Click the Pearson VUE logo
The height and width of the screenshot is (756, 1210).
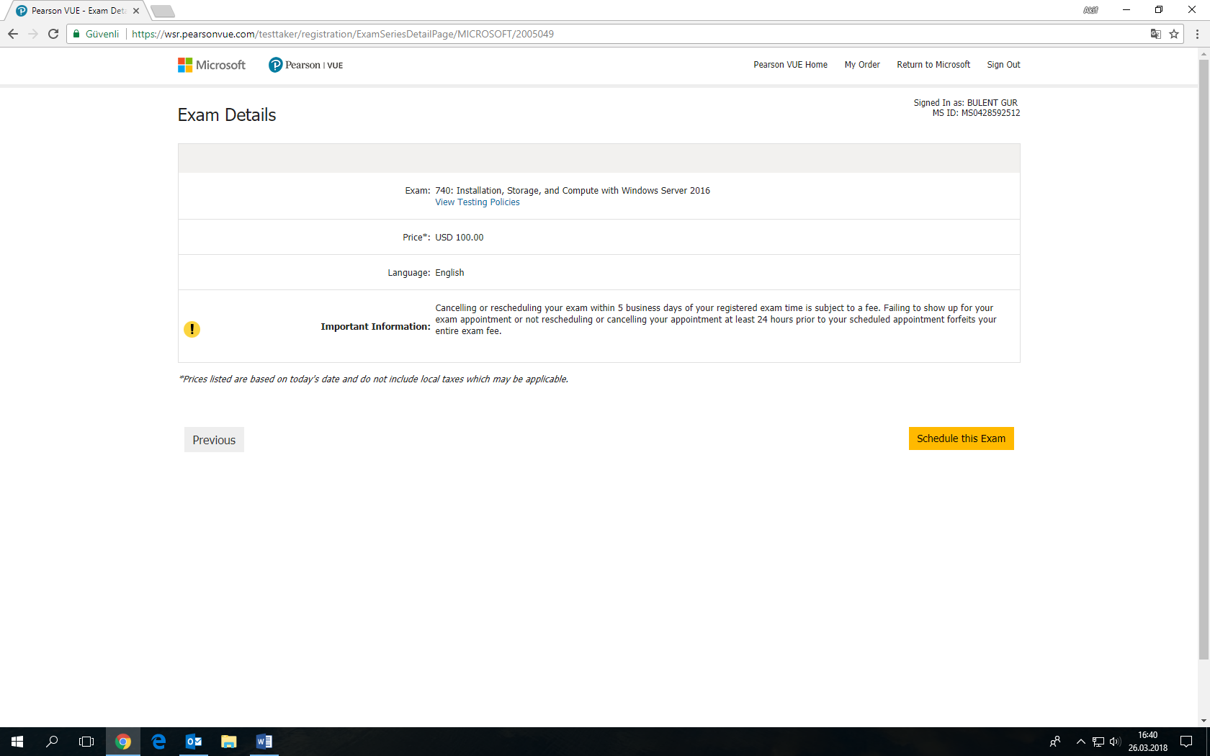tap(306, 65)
